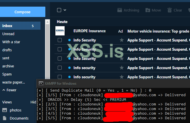Open the selection dropdown chevron

point(65,10)
